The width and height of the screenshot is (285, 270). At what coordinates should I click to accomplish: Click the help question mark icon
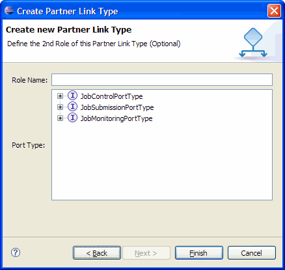[16, 252]
